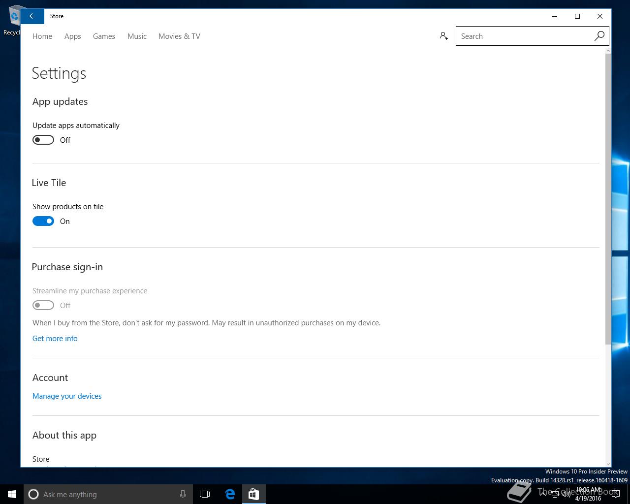This screenshot has width=630, height=504.
Task: Activate Cortana microphone in taskbar
Action: click(x=183, y=494)
